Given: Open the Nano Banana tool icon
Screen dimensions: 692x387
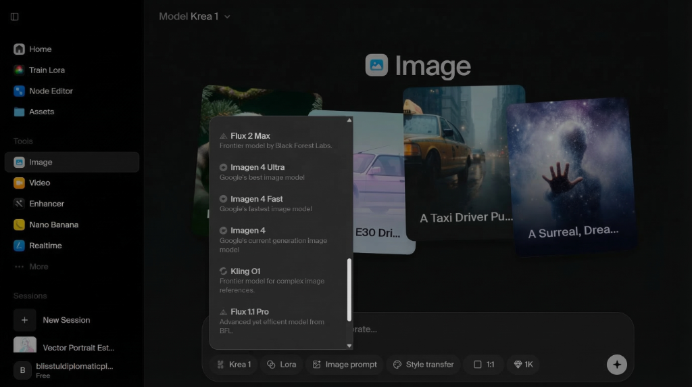Looking at the screenshot, I should click(19, 225).
